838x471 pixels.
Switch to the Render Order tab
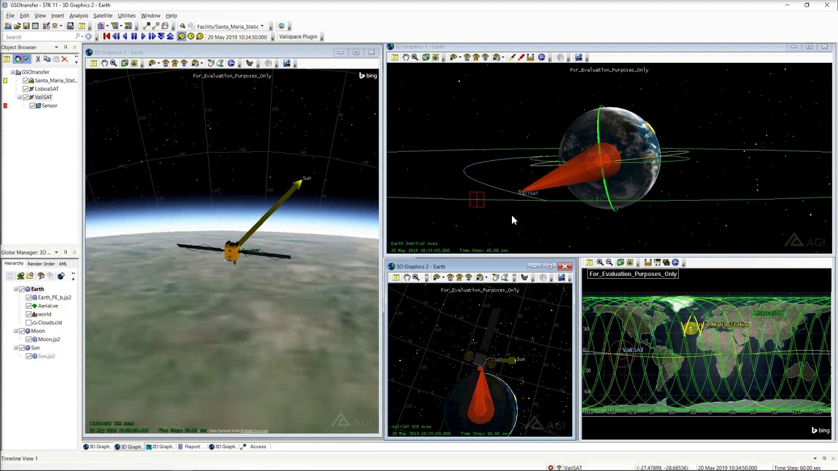41,264
